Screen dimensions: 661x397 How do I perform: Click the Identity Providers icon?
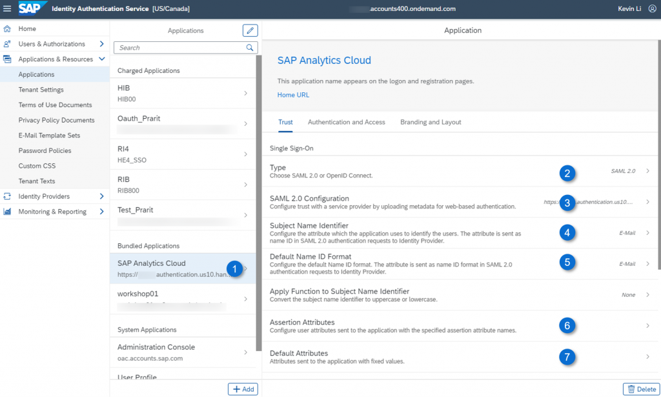(7, 196)
